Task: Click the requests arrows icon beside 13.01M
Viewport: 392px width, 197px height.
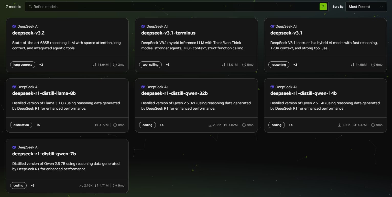Action: [x=224, y=65]
